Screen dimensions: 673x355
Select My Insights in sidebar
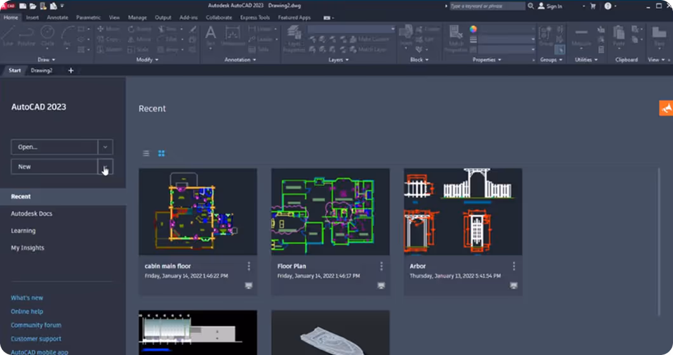27,248
